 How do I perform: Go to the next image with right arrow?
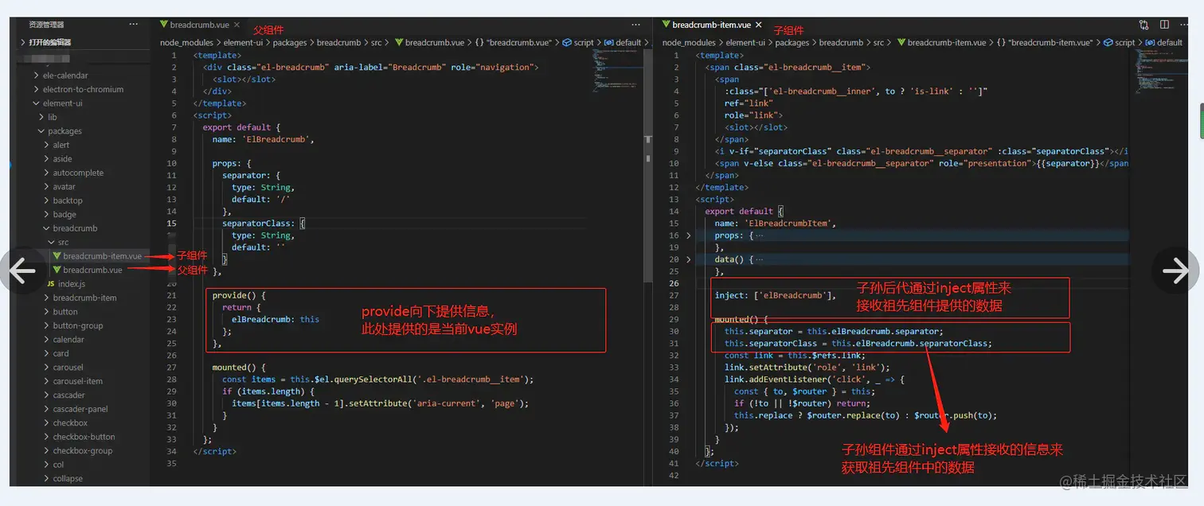(1175, 271)
